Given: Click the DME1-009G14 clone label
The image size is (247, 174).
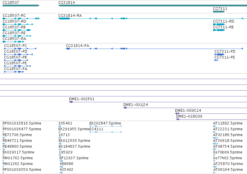Looking at the screenshot, I should (x=188, y=111).
